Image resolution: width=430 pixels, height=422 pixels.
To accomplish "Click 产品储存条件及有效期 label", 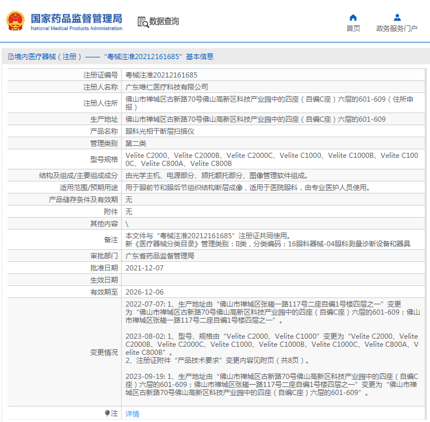I will tap(83, 200).
